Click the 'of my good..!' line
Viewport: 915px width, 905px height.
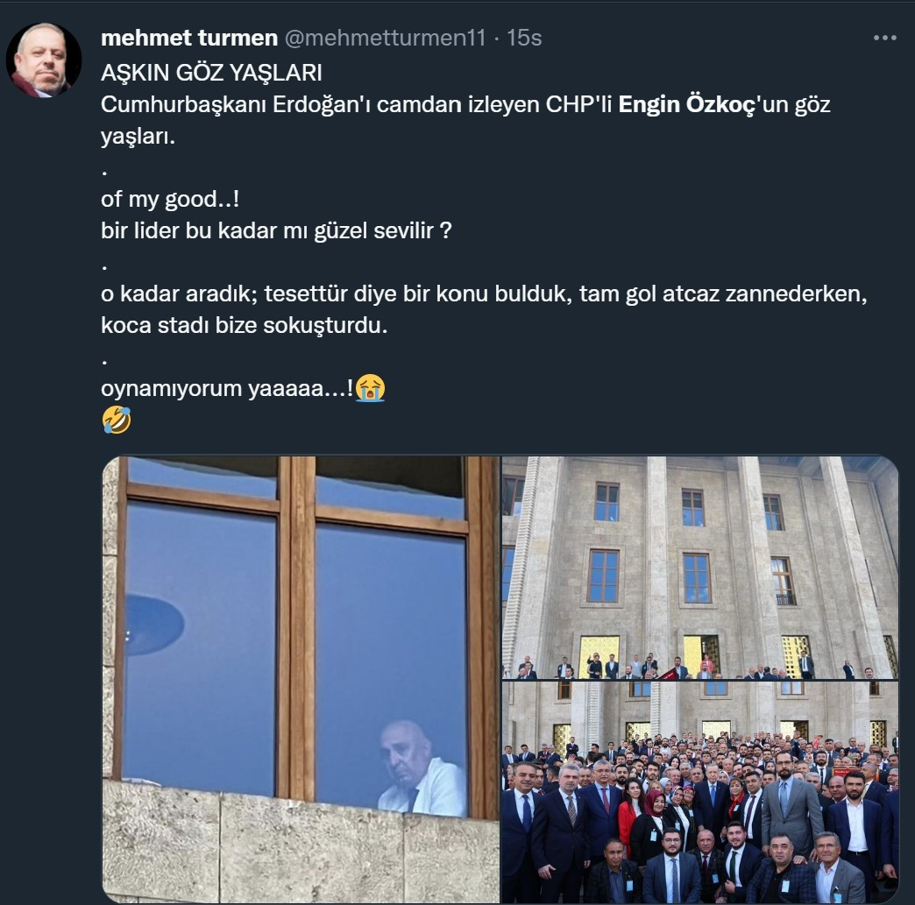tap(170, 200)
